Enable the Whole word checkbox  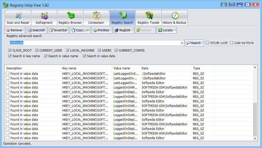tap(208, 43)
